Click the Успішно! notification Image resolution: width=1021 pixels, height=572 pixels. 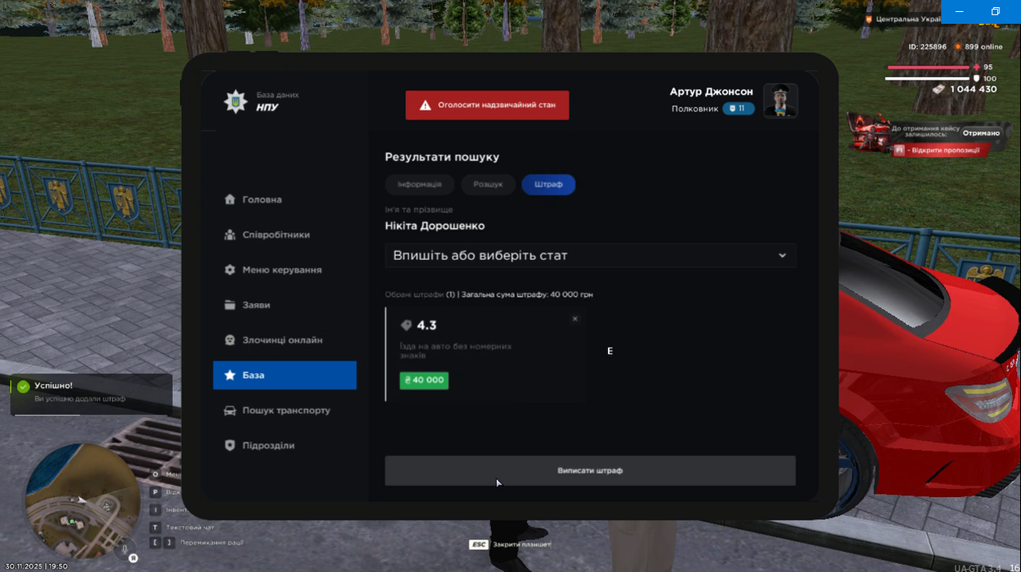pos(91,395)
